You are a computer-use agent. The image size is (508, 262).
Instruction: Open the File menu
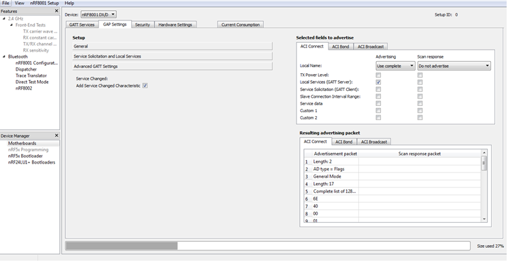pos(5,3)
